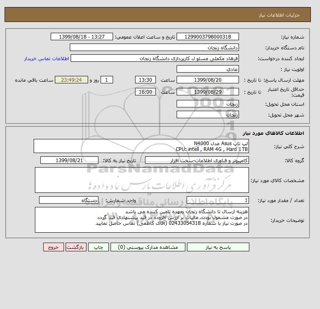Click the خروج exit button
Viewport: 320px width, 309px height.
(x=54, y=247)
